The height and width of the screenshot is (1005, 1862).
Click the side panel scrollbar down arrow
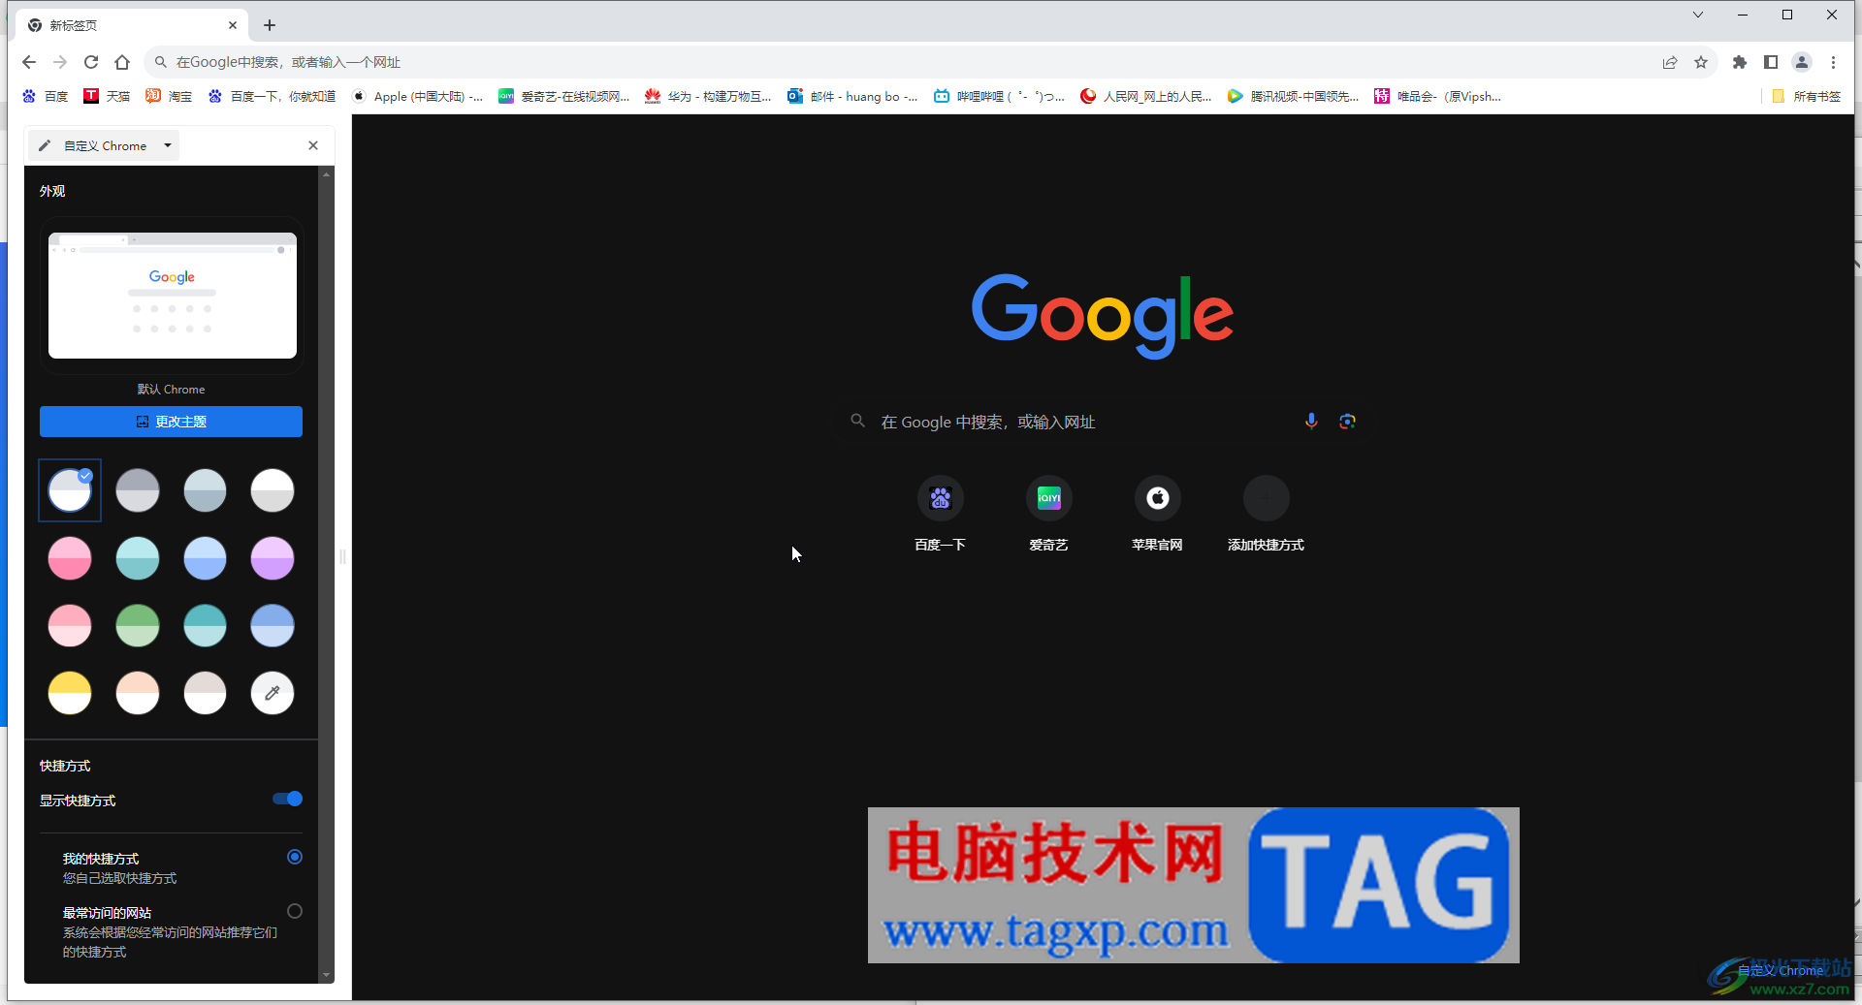coord(326,975)
